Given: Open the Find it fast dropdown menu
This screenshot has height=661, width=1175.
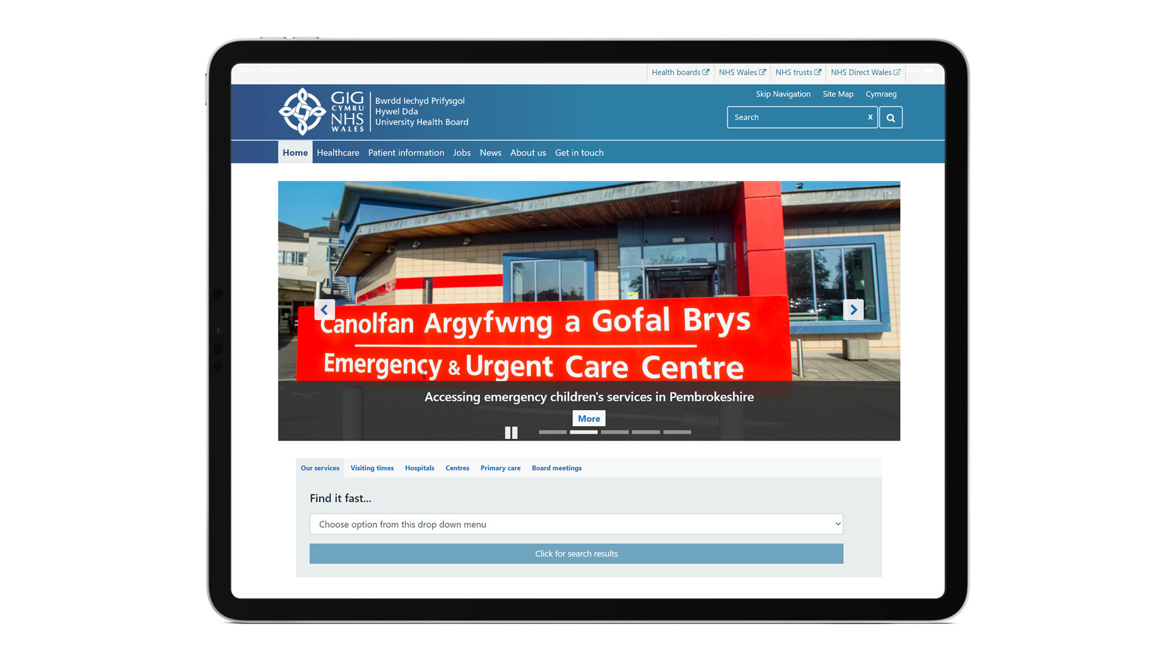Looking at the screenshot, I should coord(576,524).
